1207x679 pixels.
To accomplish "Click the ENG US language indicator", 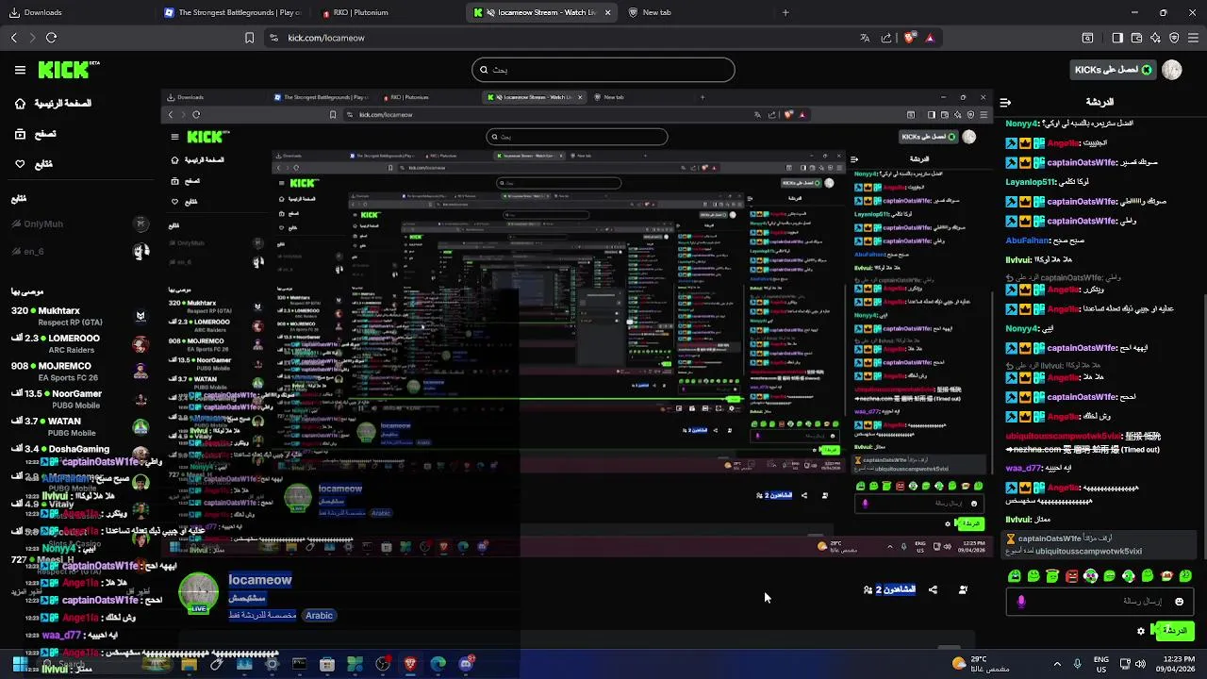I will 1100,664.
